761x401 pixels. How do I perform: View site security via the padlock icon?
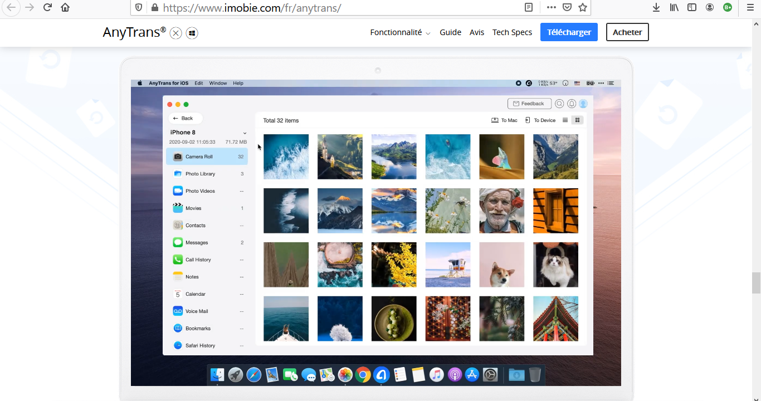tap(154, 8)
